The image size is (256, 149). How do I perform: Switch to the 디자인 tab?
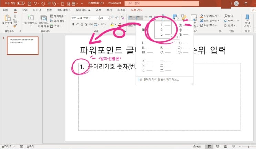37,10
